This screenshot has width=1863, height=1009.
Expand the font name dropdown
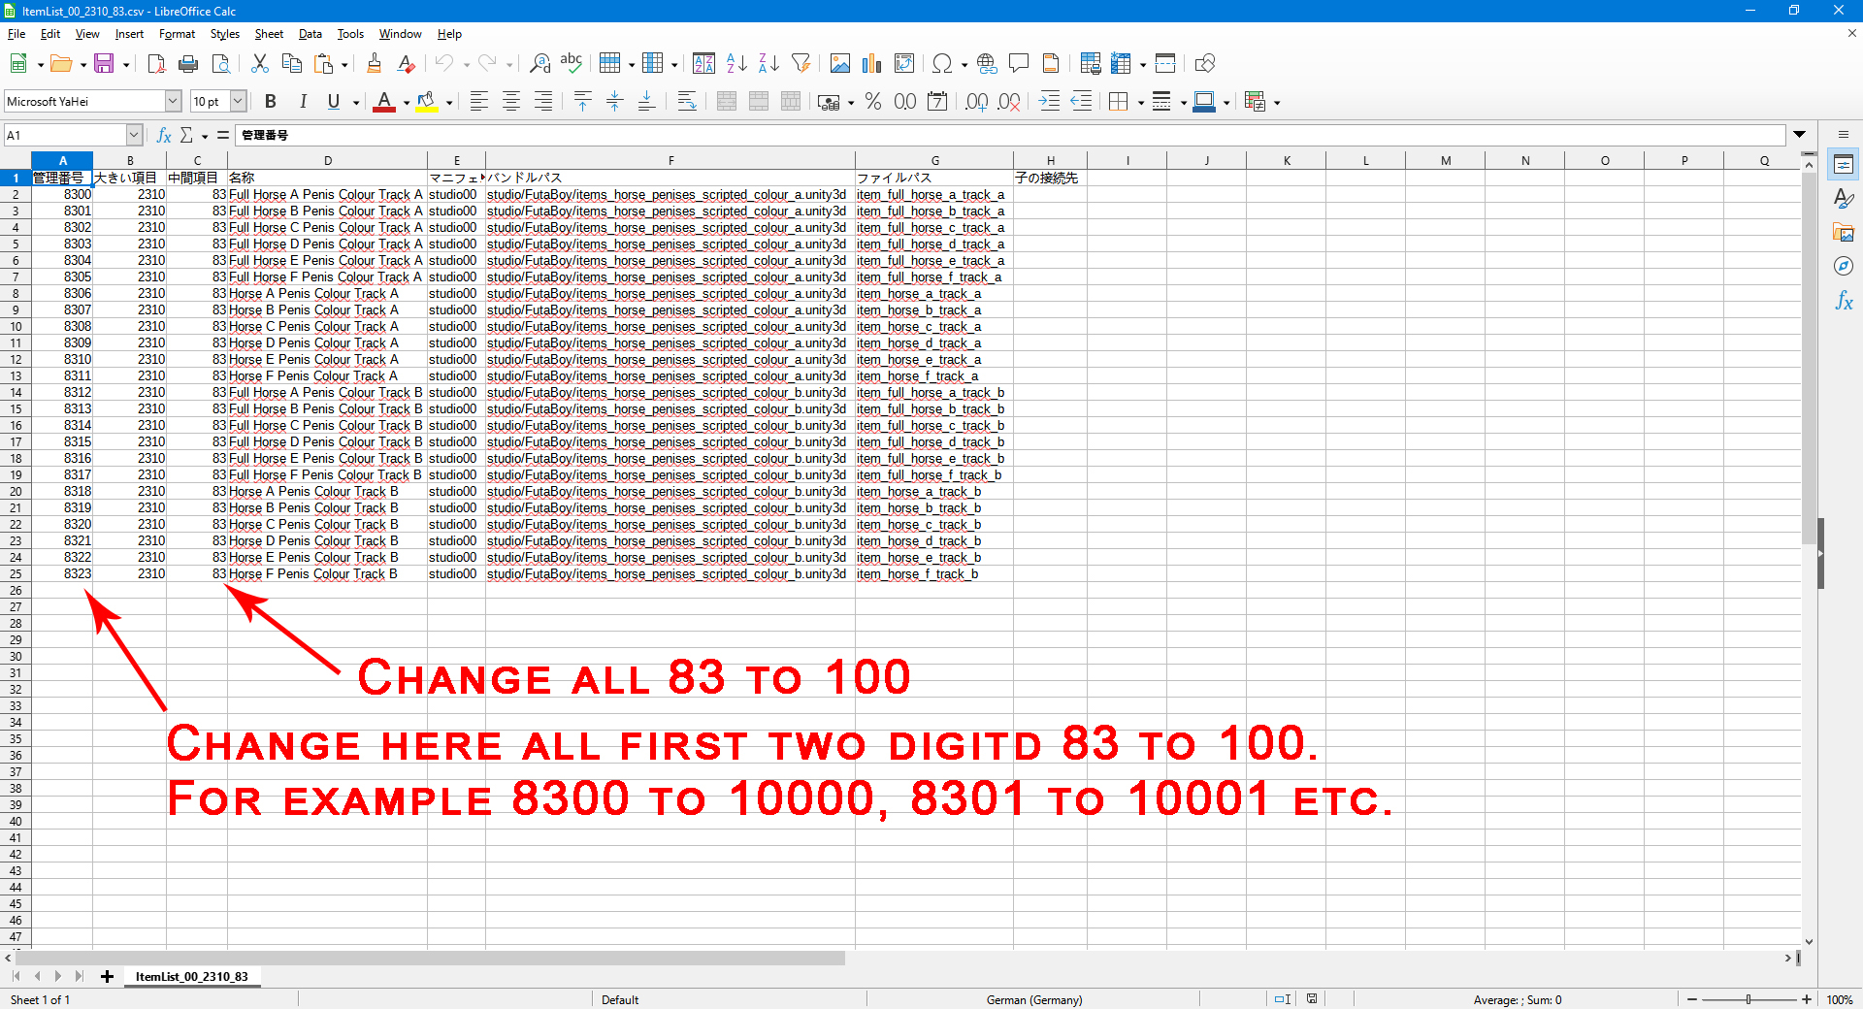point(173,102)
